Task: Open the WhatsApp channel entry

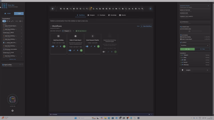Action: pyautogui.click(x=195, y=65)
